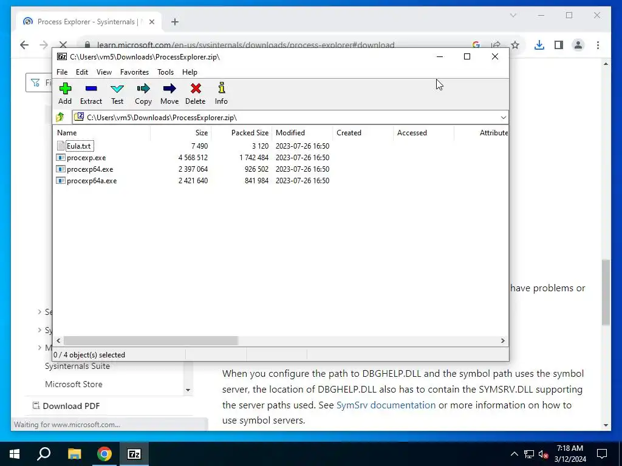The image size is (622, 466).
Task: Open Windows taskbar search
Action: point(44,454)
